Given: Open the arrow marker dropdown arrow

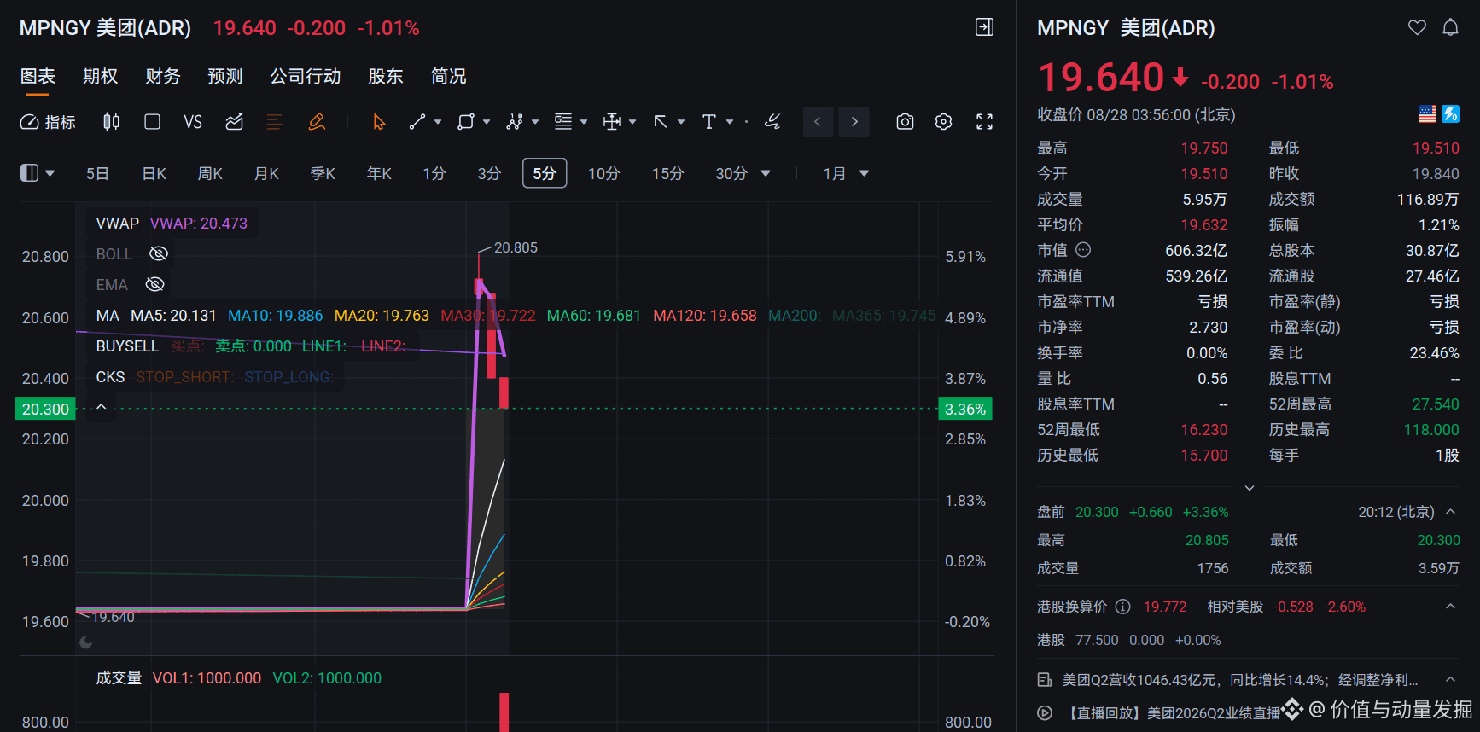Looking at the screenshot, I should coord(681,122).
